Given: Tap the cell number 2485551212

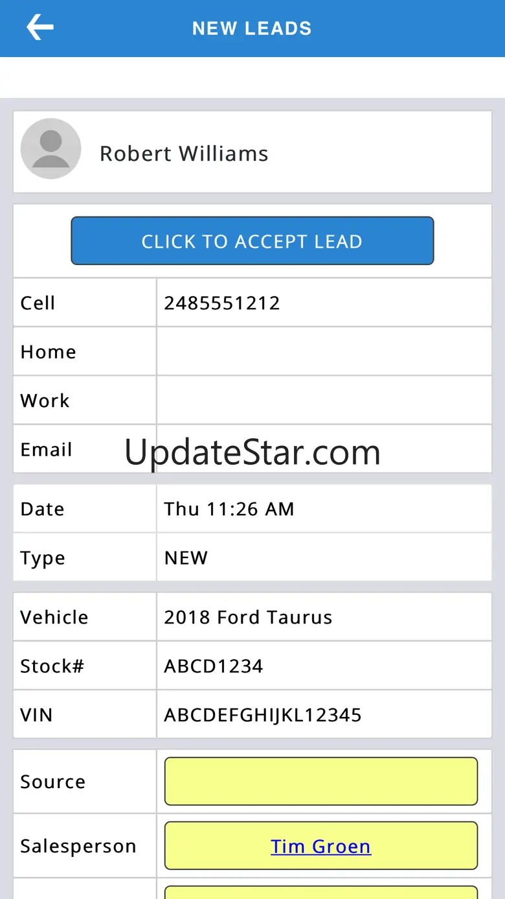Looking at the screenshot, I should [x=222, y=303].
